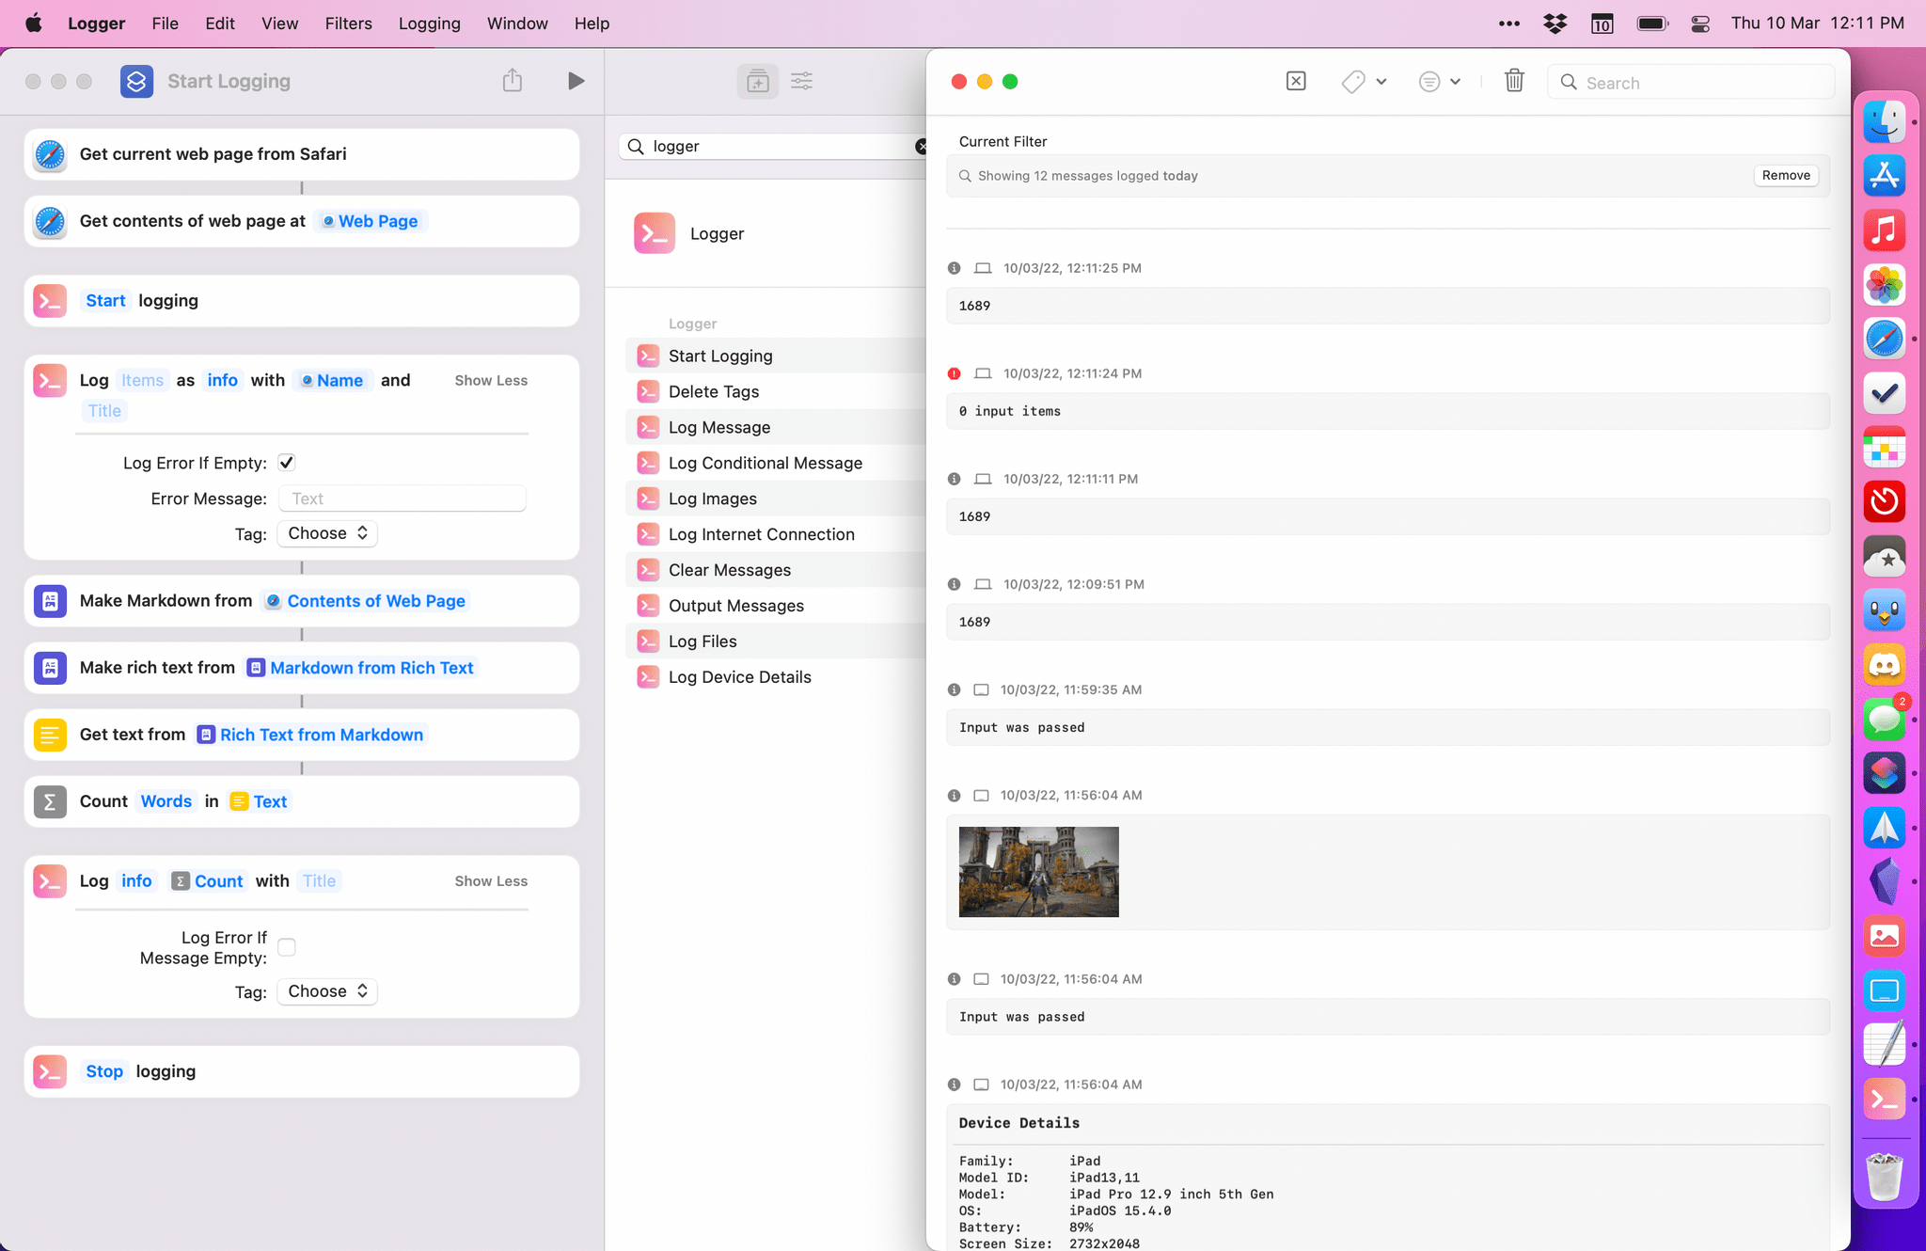
Task: Open Tag Choose dropdown in Log Count action
Action: (x=327, y=991)
